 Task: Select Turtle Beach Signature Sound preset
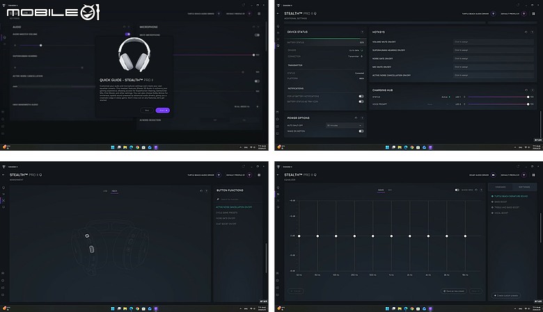pyautogui.click(x=510, y=196)
